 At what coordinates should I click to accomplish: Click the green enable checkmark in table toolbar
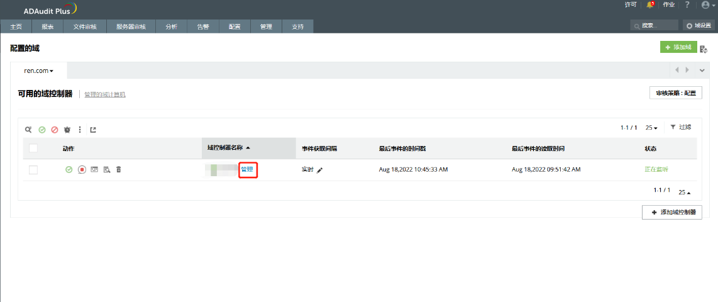point(41,130)
